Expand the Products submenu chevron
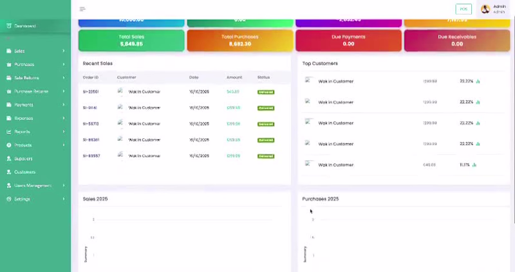Image resolution: width=515 pixels, height=272 pixels. click(x=63, y=145)
